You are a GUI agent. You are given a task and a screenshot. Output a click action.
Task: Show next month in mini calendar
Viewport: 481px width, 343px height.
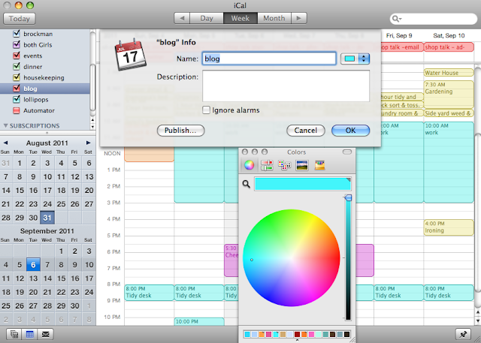click(x=89, y=143)
